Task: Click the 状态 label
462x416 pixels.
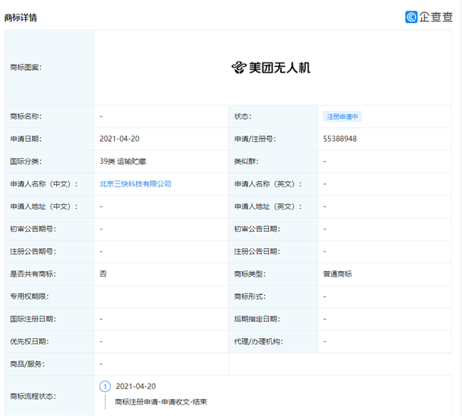Action: [x=243, y=116]
